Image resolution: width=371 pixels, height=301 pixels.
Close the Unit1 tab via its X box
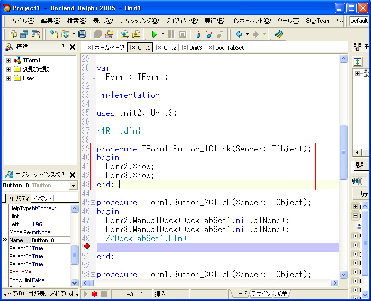[x=133, y=48]
